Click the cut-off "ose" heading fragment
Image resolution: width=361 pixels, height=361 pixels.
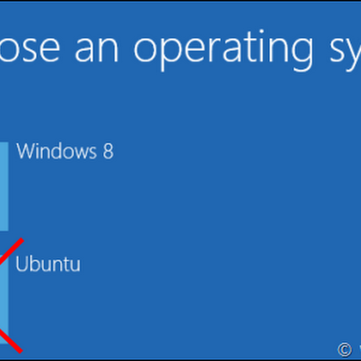[x=30, y=51]
